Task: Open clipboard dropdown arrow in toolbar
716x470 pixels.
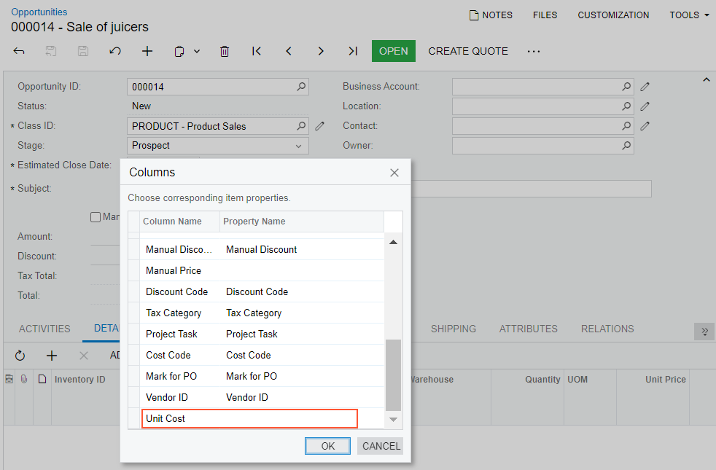Action: point(197,51)
